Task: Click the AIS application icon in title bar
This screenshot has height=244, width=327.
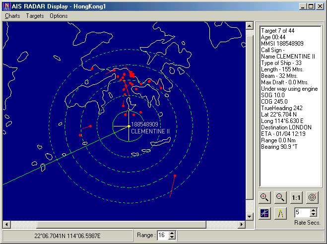Action: 6,6
